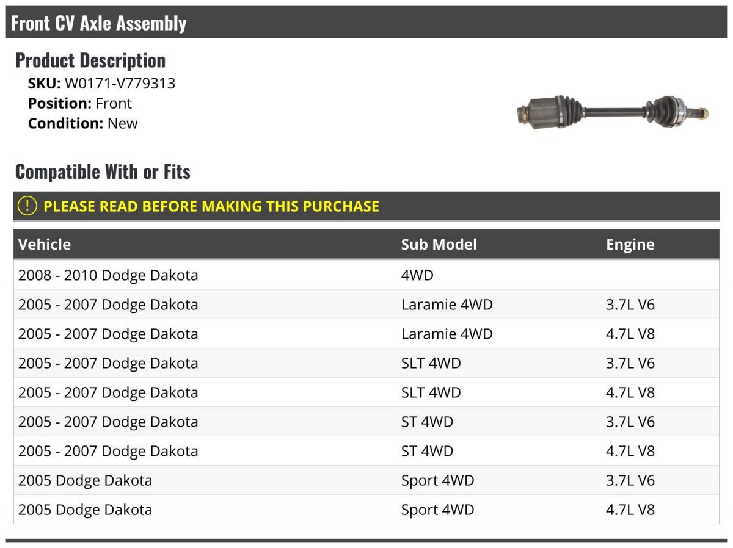
Task: Click the PLEASE READ BEFORE MAKING THIS PURCHASE banner
Action: [366, 206]
